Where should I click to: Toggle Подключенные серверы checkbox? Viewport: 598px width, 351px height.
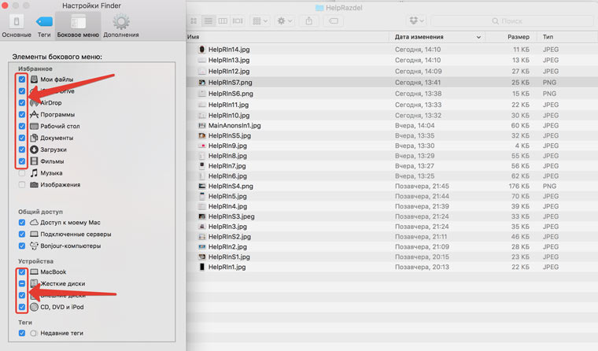tap(22, 234)
